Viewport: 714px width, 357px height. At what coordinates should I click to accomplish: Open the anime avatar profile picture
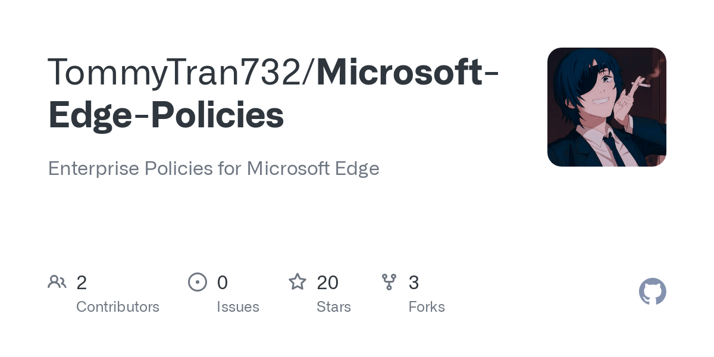click(607, 107)
